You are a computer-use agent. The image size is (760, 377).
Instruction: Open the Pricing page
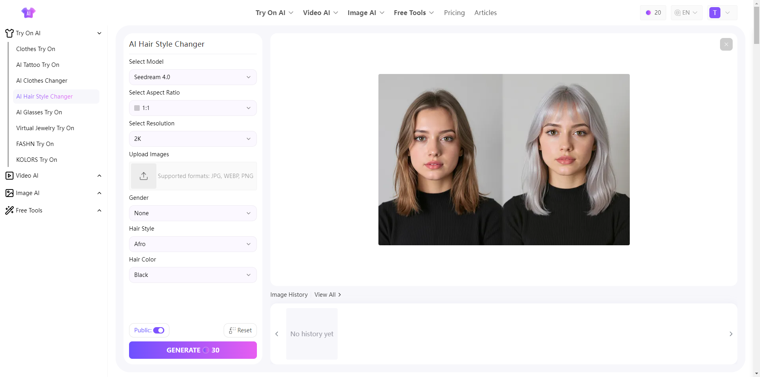click(x=454, y=12)
